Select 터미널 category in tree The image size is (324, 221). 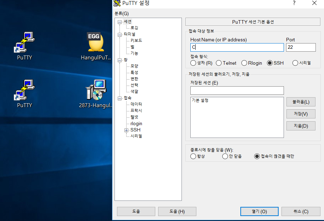pyautogui.click(x=129, y=34)
